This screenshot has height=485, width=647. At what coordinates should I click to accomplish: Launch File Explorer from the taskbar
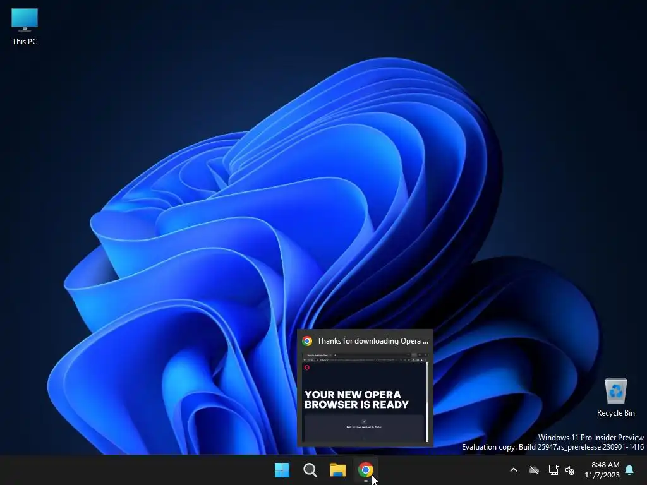point(337,470)
